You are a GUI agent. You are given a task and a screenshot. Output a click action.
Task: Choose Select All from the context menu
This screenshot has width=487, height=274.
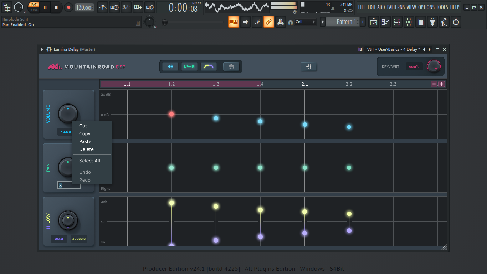92,161
